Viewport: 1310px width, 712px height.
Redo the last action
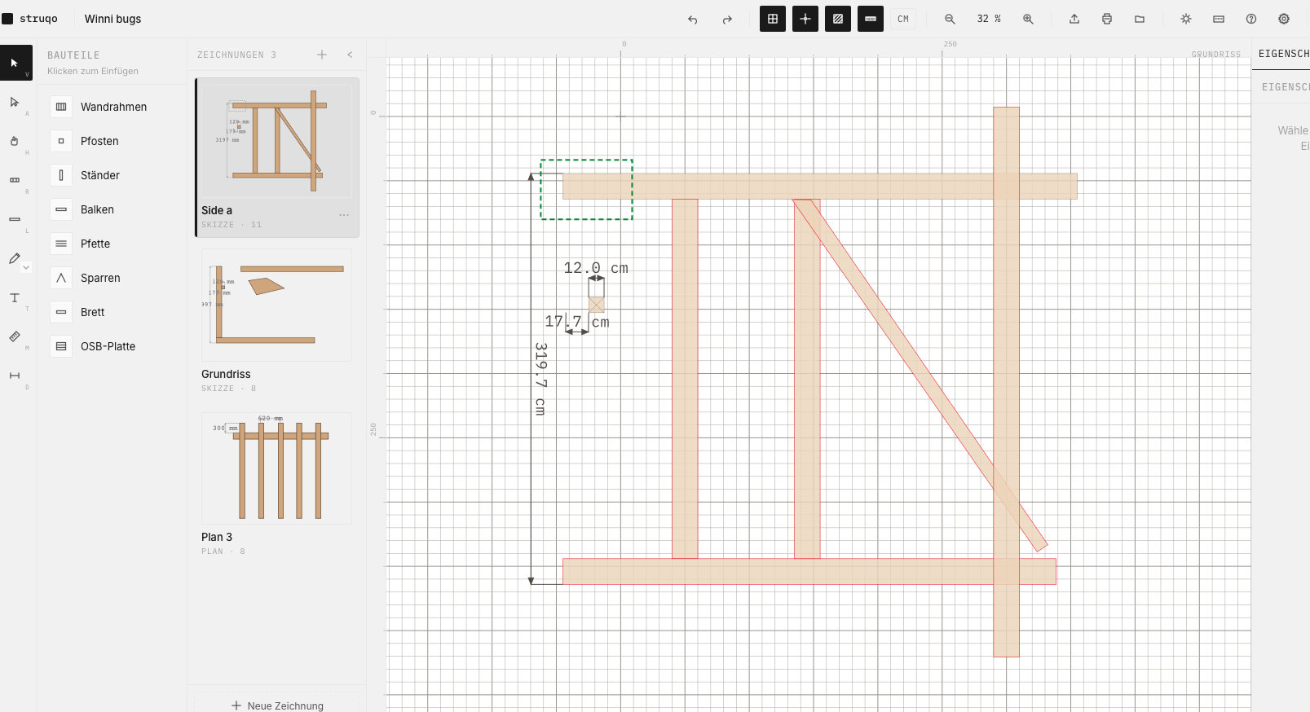pos(727,19)
